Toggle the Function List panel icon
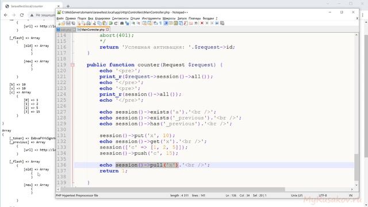The image size is (368, 207). click(185, 23)
